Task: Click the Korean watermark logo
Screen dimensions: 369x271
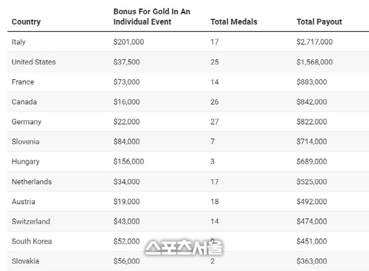Action: pos(183,246)
